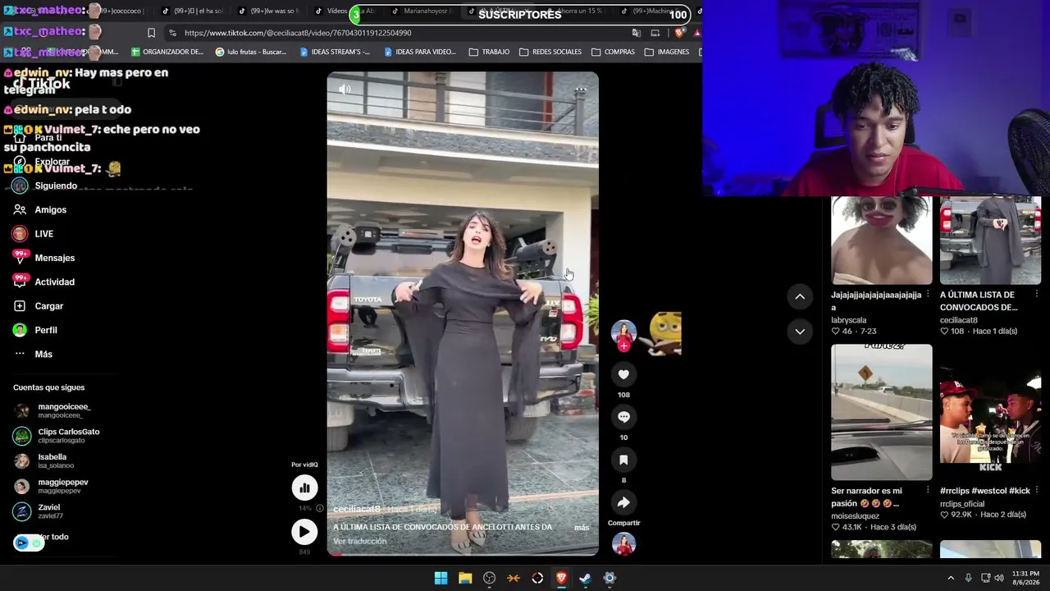Image resolution: width=1050 pixels, height=591 pixels.
Task: Open the Brave Rewards triangle icon
Action: (x=696, y=33)
